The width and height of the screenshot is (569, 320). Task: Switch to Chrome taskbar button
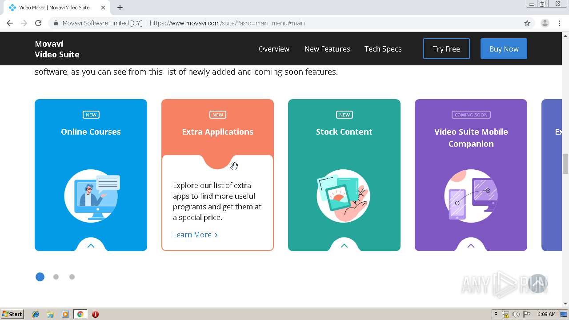[x=80, y=314]
